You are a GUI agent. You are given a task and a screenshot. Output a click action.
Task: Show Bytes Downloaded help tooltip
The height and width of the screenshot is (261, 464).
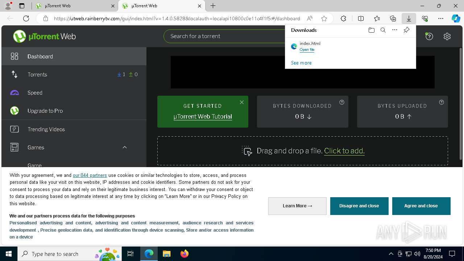click(x=341, y=102)
